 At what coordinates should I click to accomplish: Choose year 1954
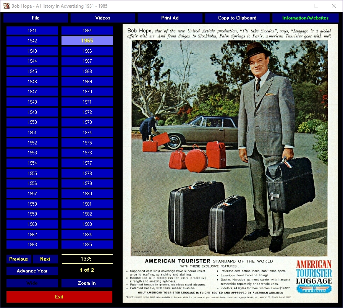click(32, 163)
